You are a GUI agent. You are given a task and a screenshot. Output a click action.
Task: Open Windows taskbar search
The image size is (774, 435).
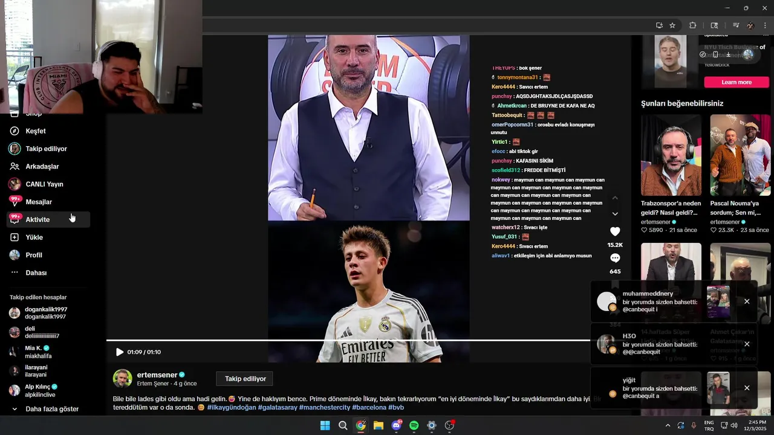click(x=343, y=425)
